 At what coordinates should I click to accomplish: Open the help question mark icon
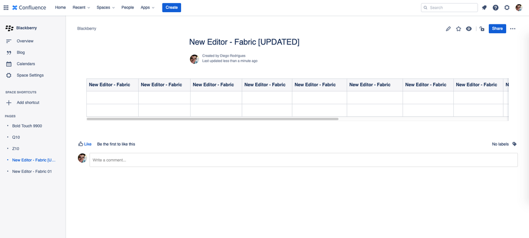click(496, 7)
